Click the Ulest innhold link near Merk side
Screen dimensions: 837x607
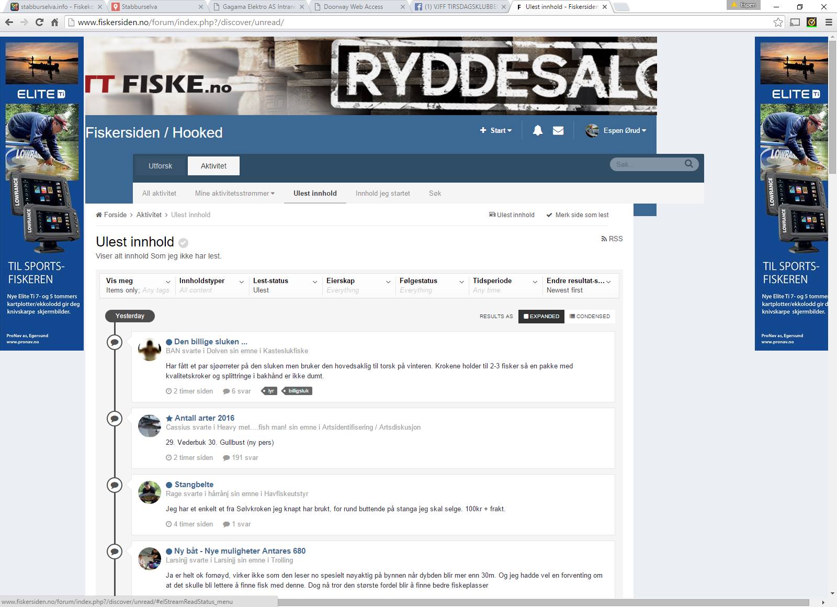512,215
